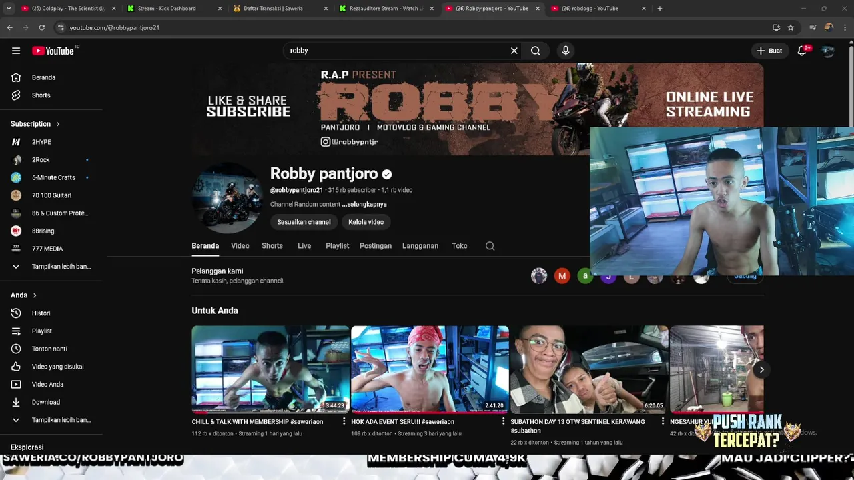Expand the channel description ...selengkapnya
The image size is (854, 480).
click(364, 205)
